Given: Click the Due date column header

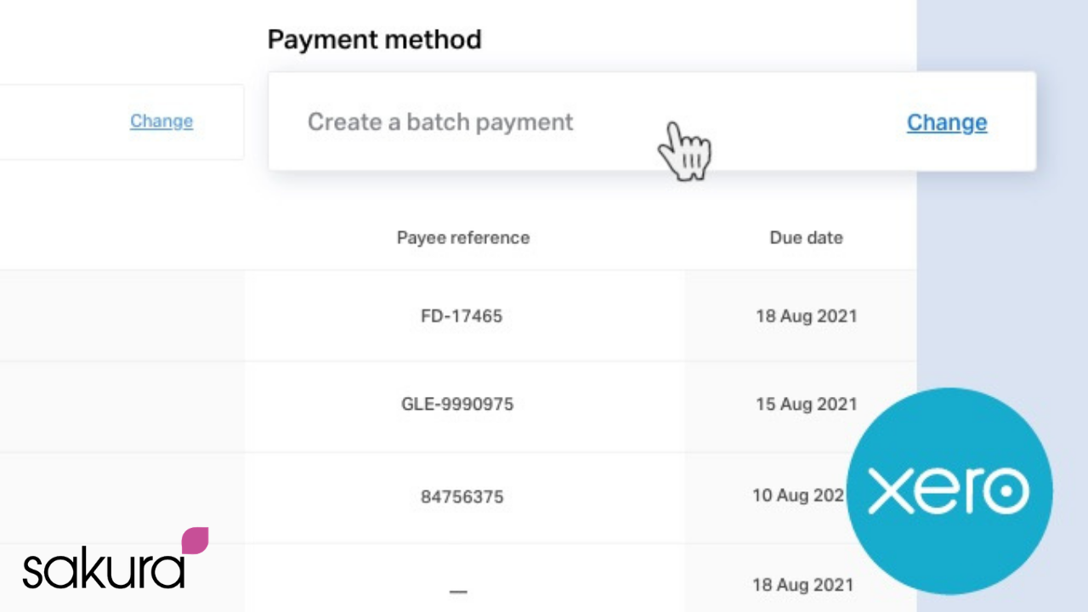Looking at the screenshot, I should (x=807, y=238).
